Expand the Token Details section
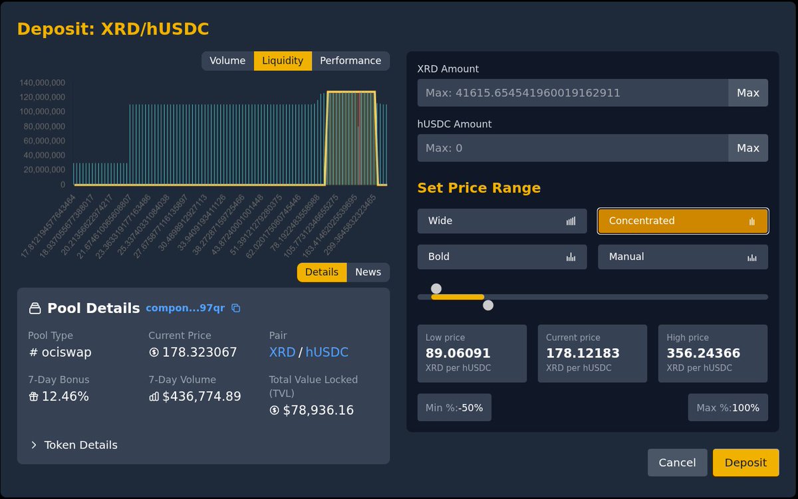 pyautogui.click(x=74, y=445)
